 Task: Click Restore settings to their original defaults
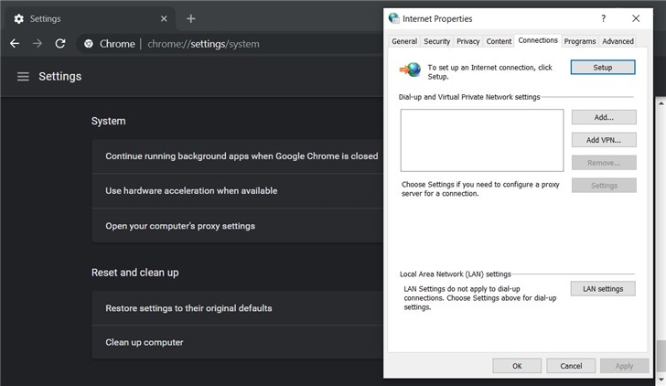pos(188,308)
